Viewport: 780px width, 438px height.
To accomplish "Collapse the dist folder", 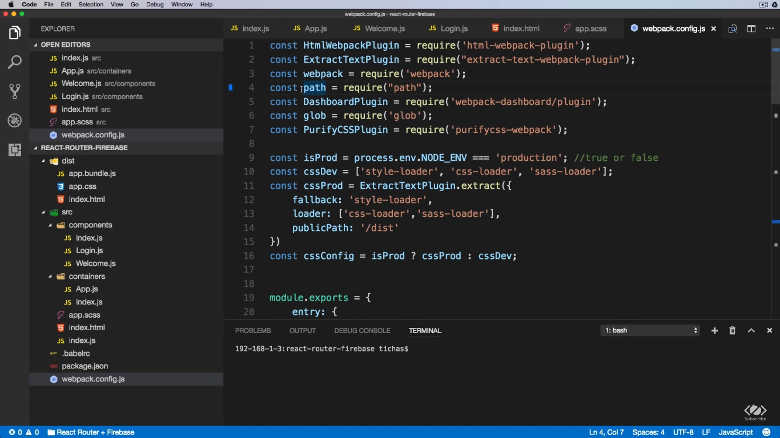I will point(43,161).
